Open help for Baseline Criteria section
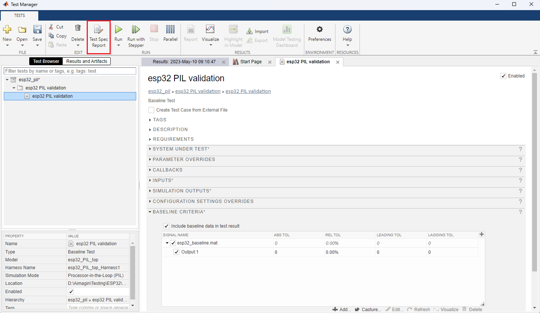Image resolution: width=540 pixels, height=313 pixels. click(520, 212)
